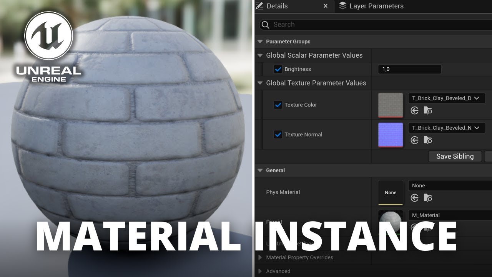Collapse the General section
This screenshot has width=492, height=277.
(260, 170)
